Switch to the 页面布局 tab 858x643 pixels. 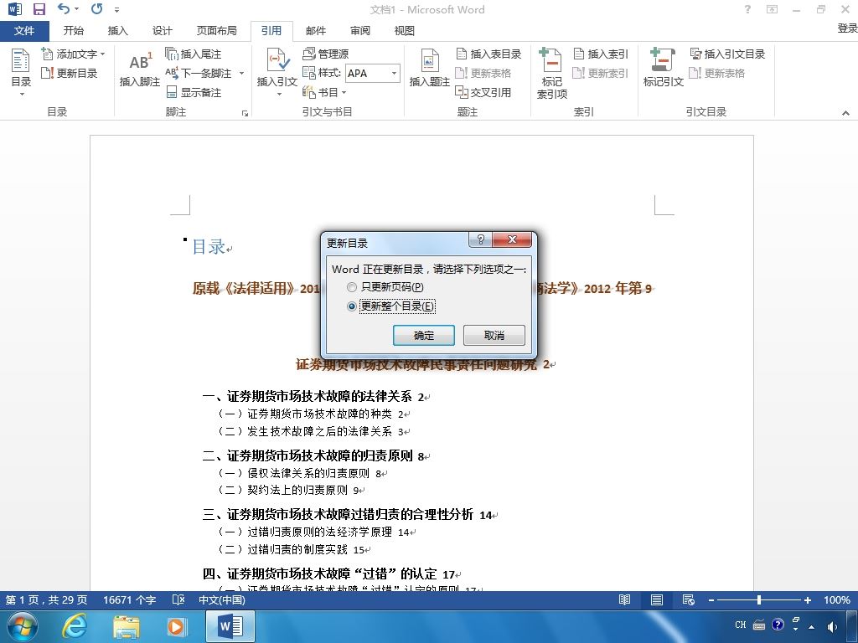(217, 31)
